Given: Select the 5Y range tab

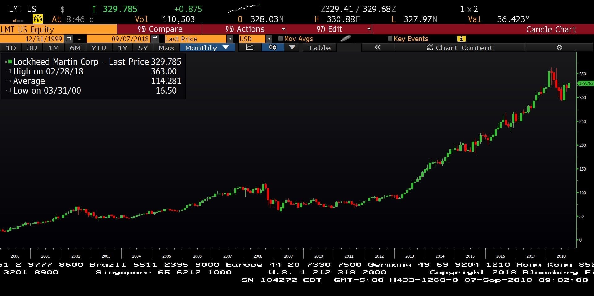Looking at the screenshot, I should click(143, 48).
